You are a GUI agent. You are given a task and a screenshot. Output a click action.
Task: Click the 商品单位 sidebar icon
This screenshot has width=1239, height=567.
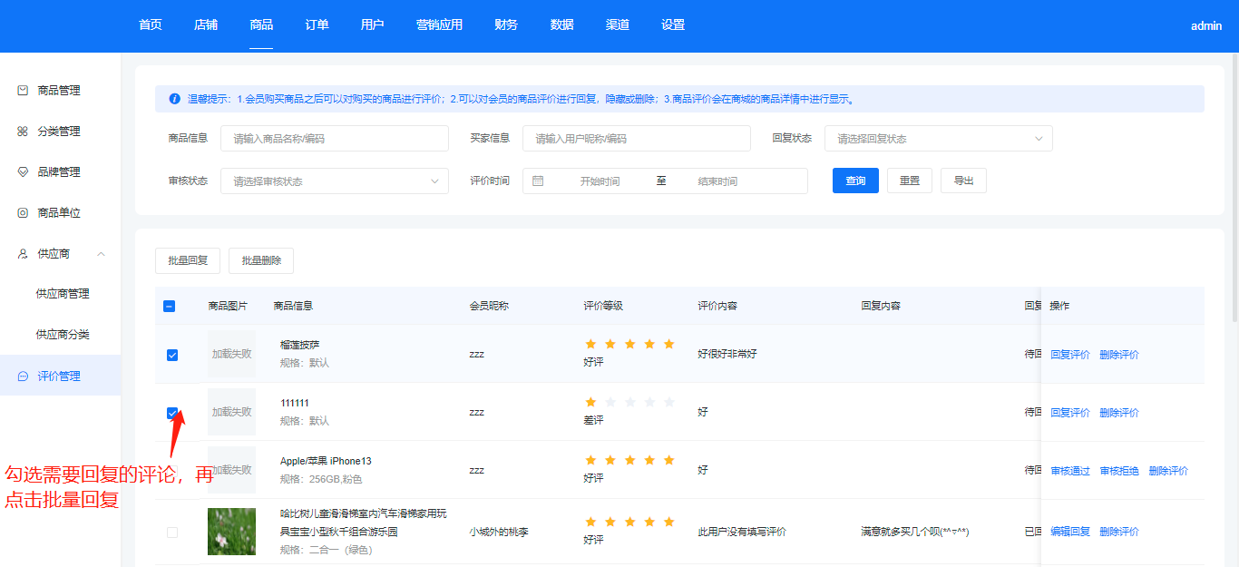24,213
